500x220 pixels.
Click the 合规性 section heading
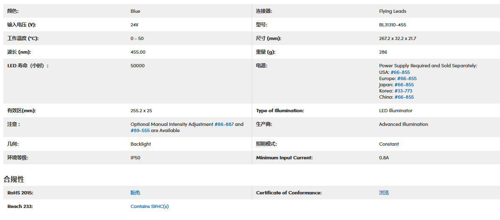[14, 179]
